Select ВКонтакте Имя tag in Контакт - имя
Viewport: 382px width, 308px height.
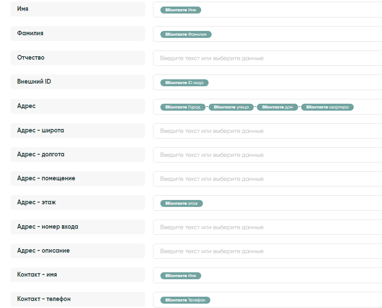[x=180, y=275]
